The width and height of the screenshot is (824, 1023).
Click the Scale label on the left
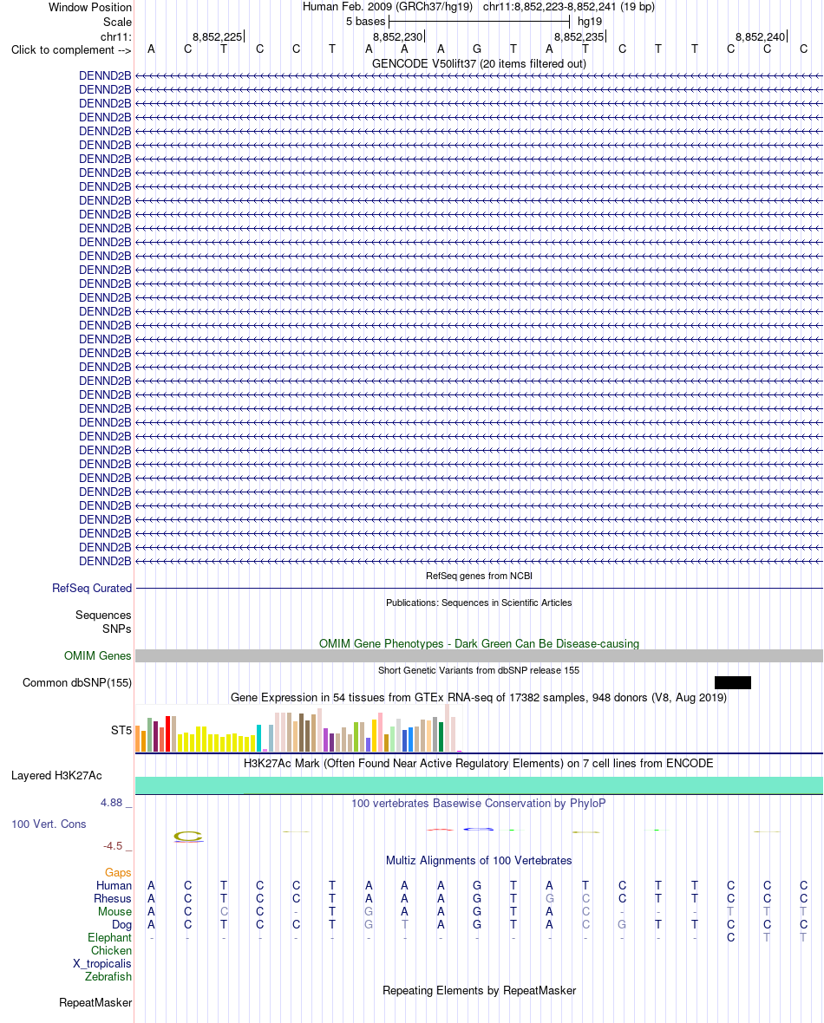[117, 22]
